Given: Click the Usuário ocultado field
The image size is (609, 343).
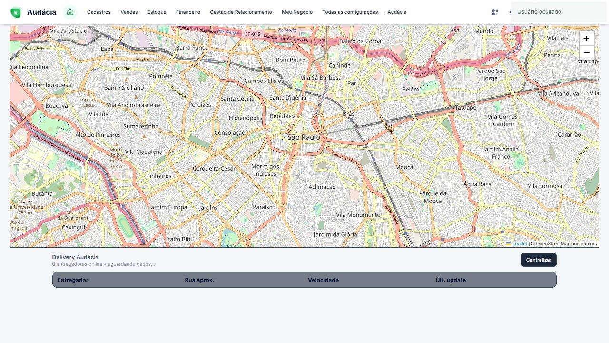Looking at the screenshot, I should [x=559, y=12].
